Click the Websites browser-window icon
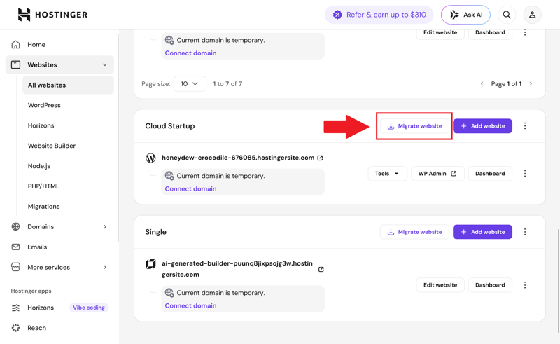Screen dimensions: 560x344 (x=15, y=64)
